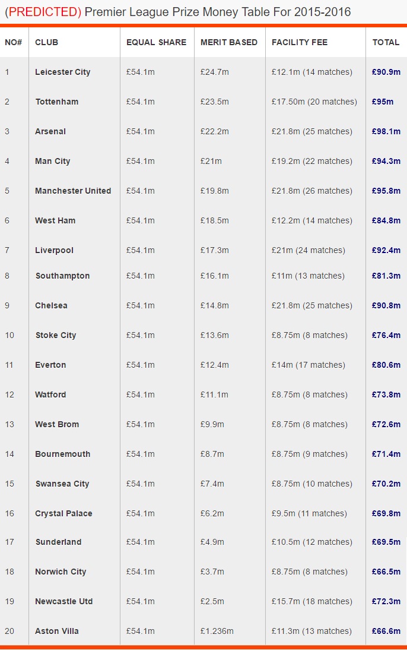
Task: Click Stoke City in the table
Action: (56, 335)
